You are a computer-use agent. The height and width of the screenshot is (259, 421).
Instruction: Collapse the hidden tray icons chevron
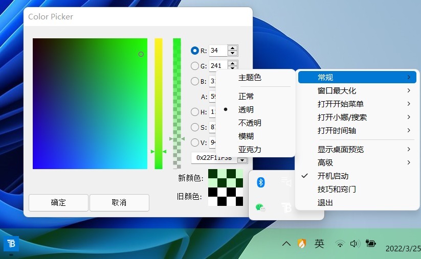[286, 244]
